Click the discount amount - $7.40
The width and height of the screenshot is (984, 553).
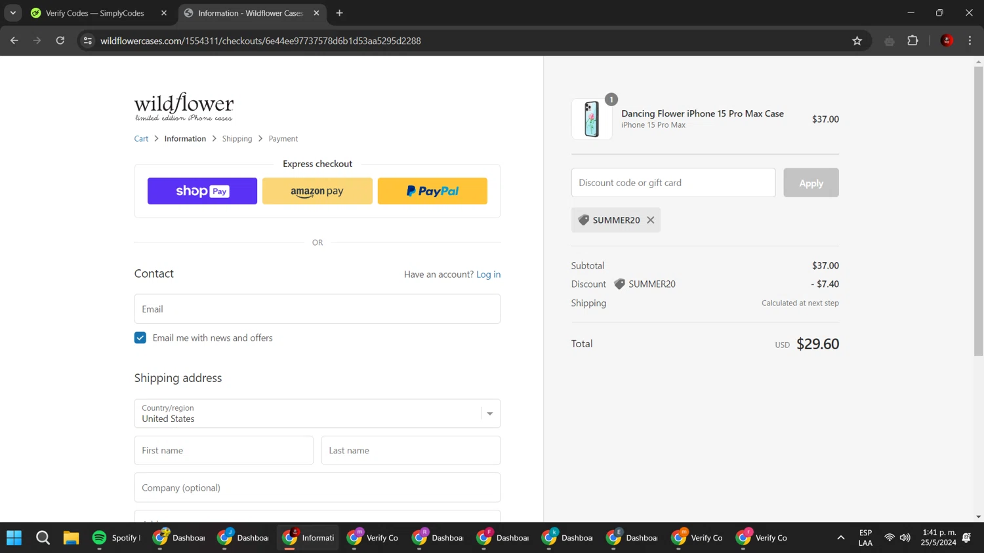825,284
